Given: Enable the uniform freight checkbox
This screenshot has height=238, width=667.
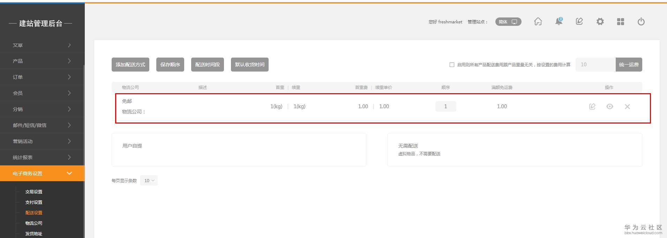Looking at the screenshot, I should pyautogui.click(x=452, y=65).
